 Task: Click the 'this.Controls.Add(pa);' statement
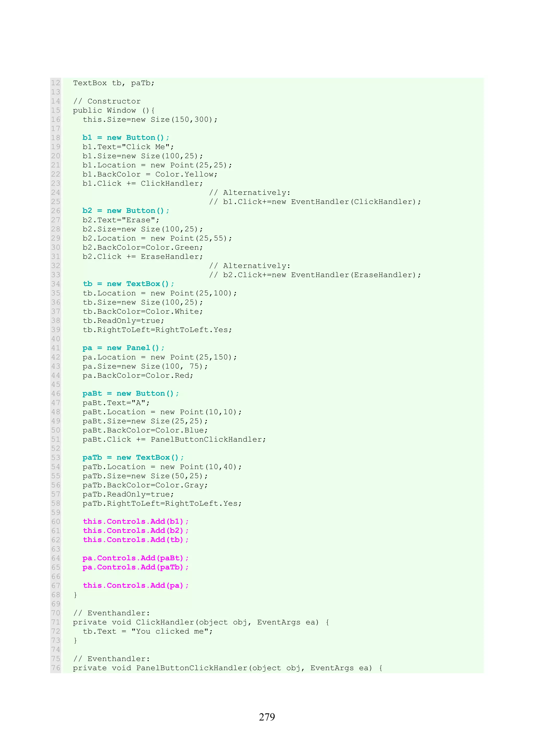(x=136, y=585)
